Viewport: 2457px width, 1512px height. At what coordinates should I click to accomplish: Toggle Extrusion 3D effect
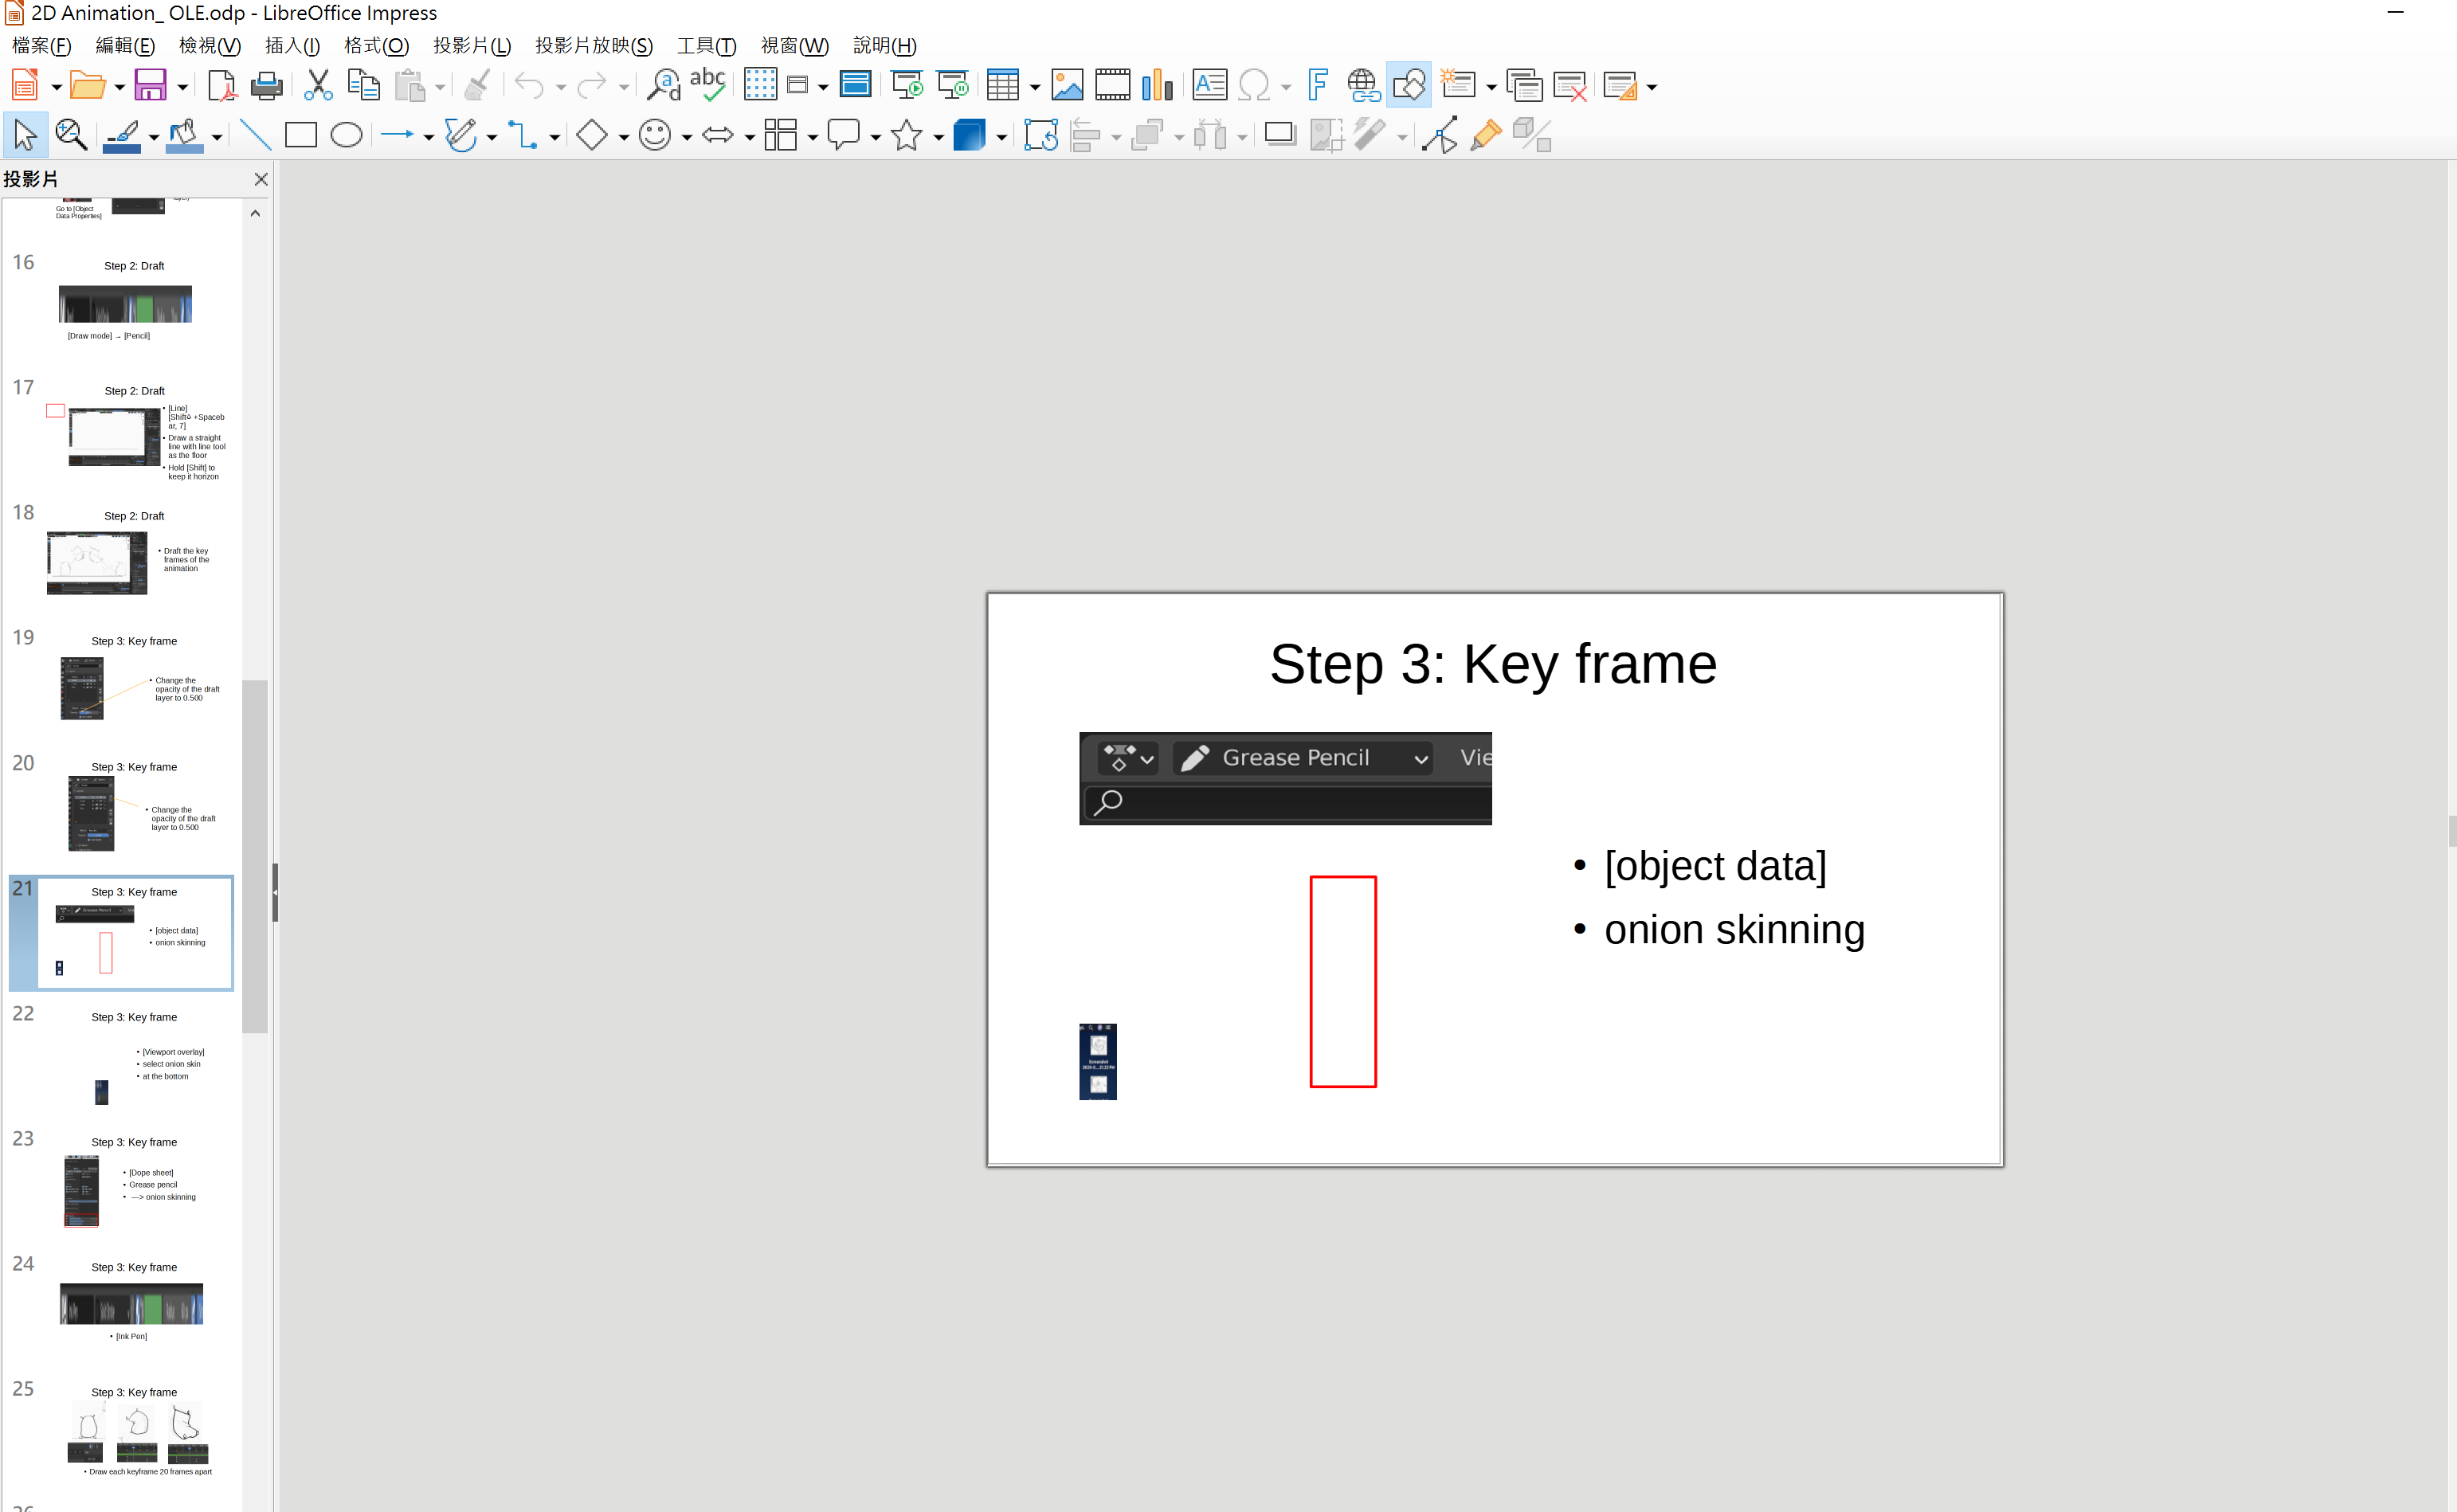pyautogui.click(x=1532, y=135)
